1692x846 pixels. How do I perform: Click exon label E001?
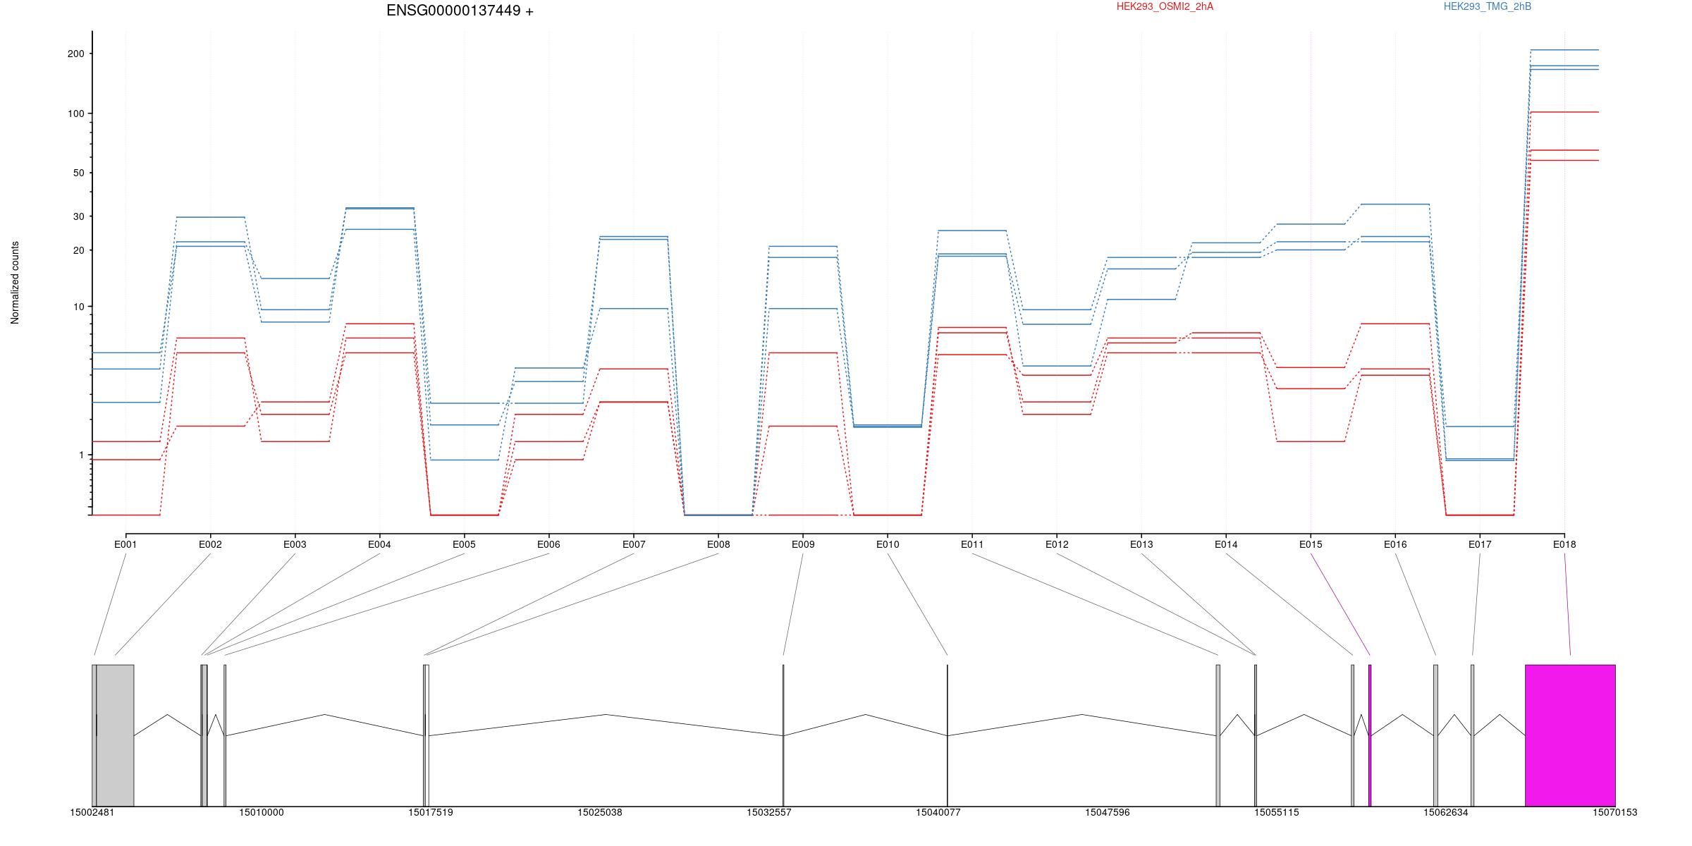coord(125,544)
